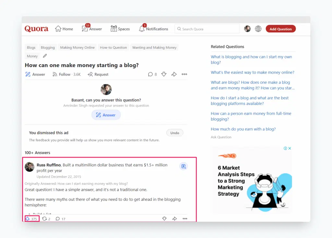This screenshot has height=238, width=332.
Task: Share the question with arrow icon
Action: 174,74
